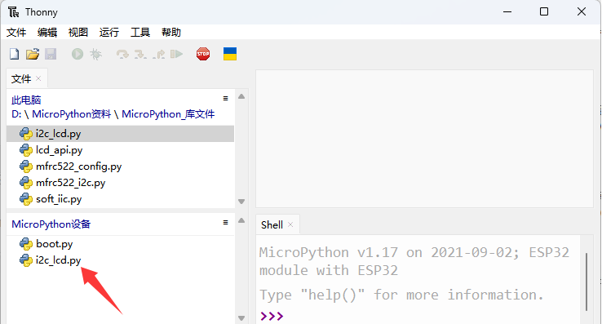Click the empty editor area
Viewport: 602px width, 324px height.
425,139
